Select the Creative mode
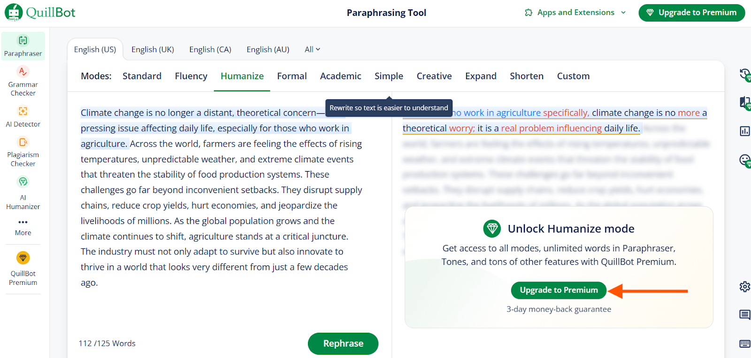This screenshot has width=751, height=358. (434, 76)
